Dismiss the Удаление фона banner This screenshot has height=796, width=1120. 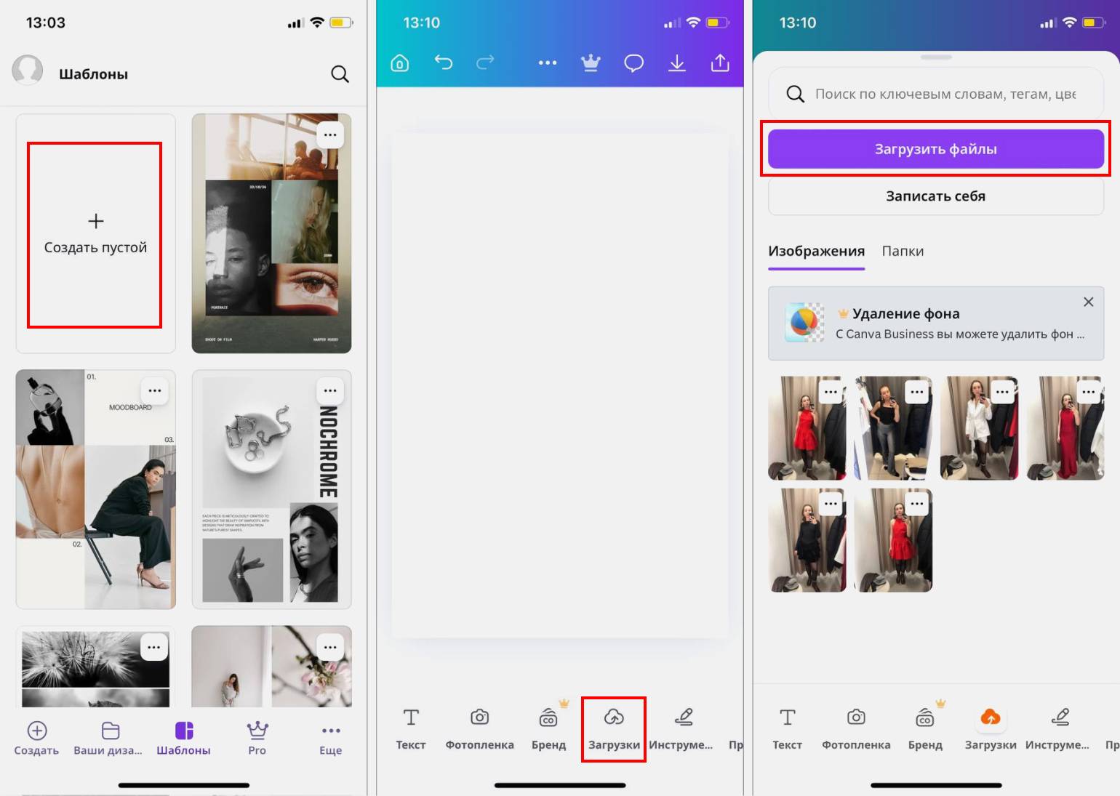point(1088,302)
